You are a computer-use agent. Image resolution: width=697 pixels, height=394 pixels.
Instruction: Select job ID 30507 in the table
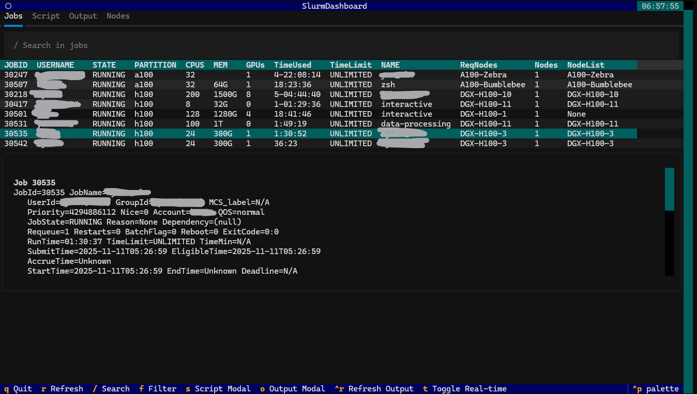(x=16, y=85)
